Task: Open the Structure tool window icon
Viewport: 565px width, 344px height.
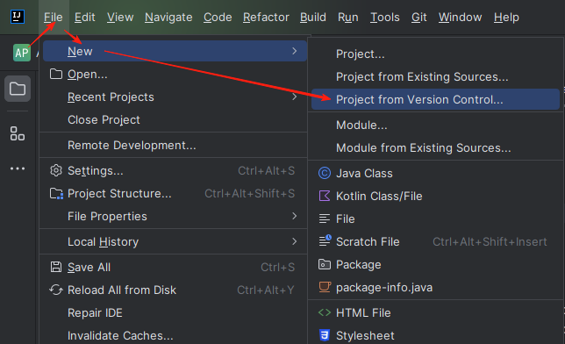Action: [x=18, y=133]
